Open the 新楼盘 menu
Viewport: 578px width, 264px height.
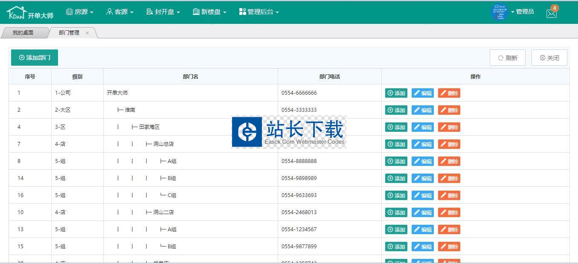pos(209,12)
